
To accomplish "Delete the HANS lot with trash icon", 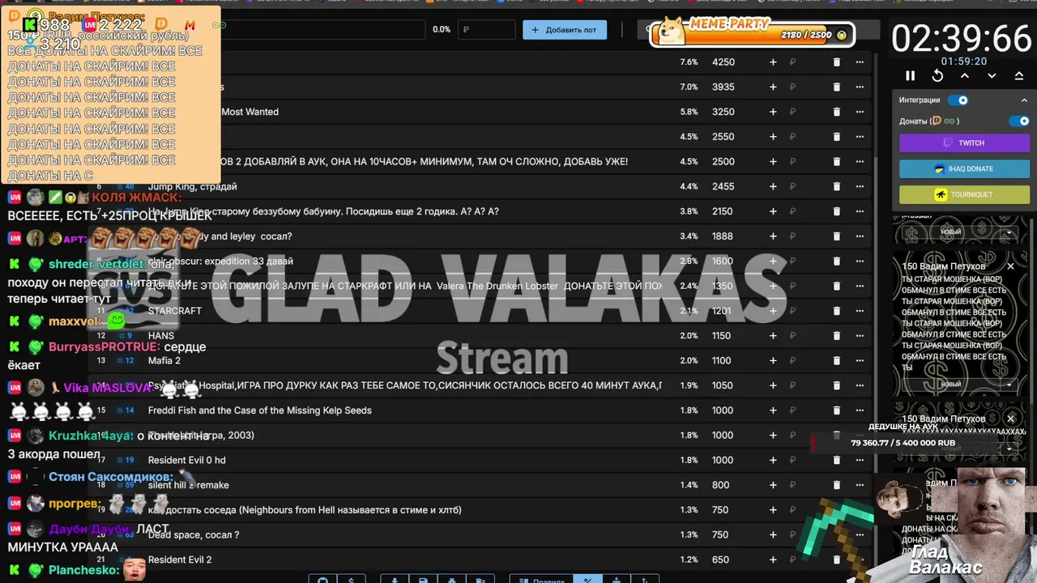I will coord(837,336).
